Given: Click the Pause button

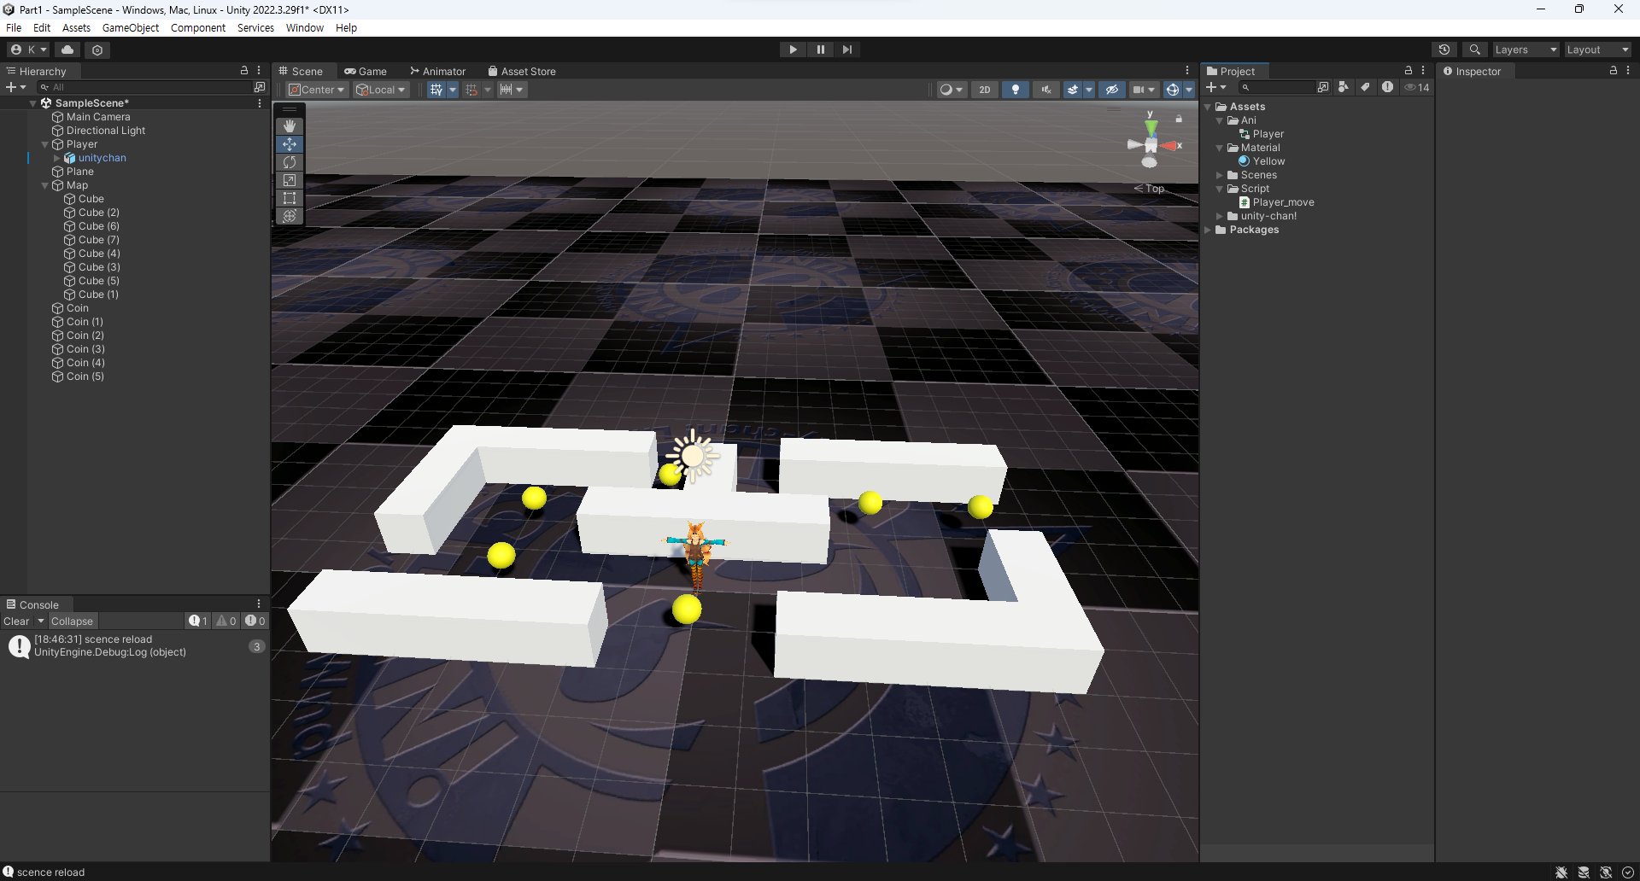Looking at the screenshot, I should click(821, 50).
